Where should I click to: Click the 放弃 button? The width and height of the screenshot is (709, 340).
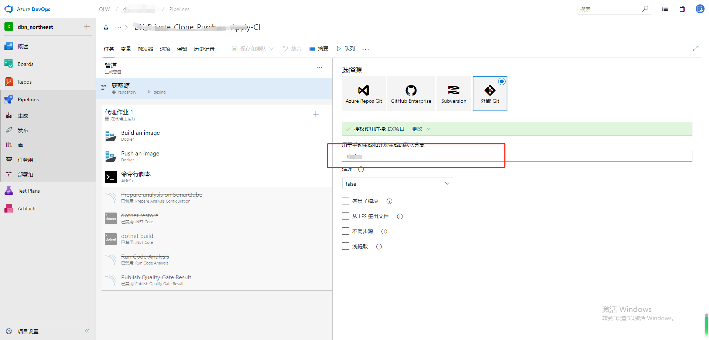coord(292,49)
